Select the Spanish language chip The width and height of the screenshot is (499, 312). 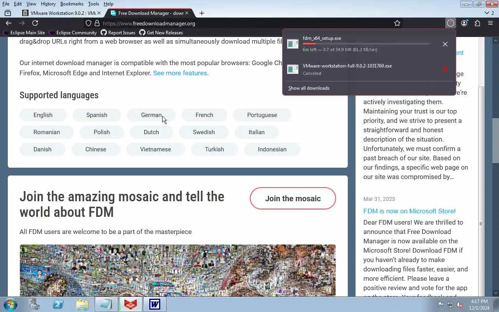point(97,115)
